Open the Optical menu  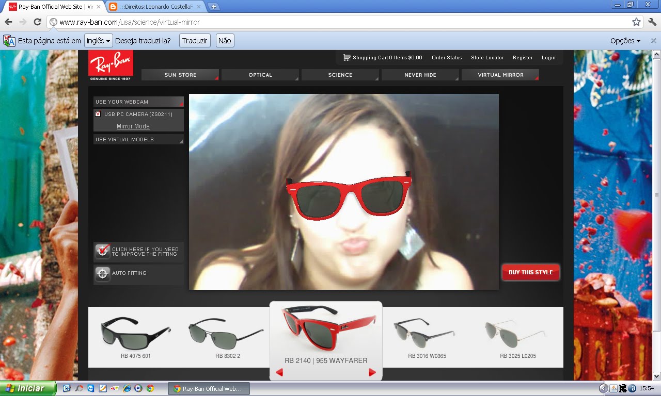point(260,75)
